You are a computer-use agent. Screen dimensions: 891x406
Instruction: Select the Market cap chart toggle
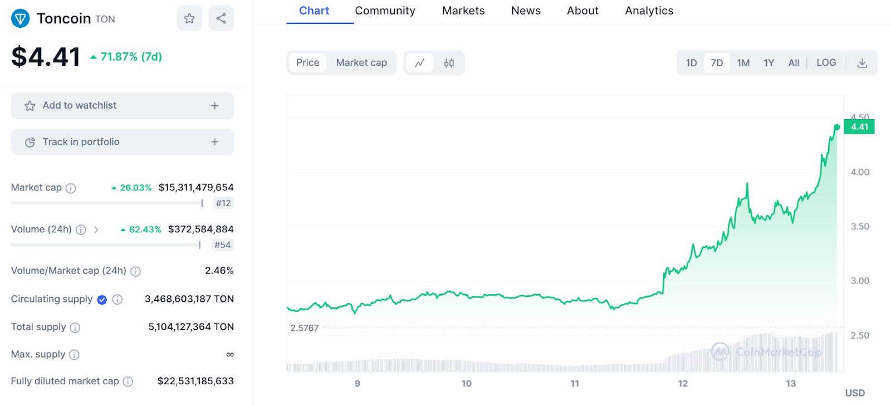pyautogui.click(x=361, y=63)
